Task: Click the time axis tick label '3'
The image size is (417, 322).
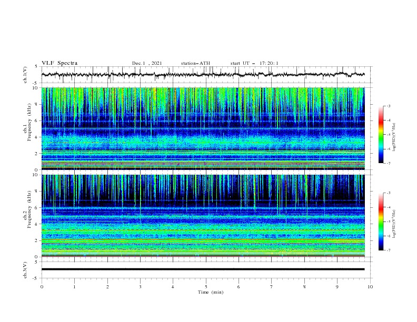Action: [x=140, y=287]
